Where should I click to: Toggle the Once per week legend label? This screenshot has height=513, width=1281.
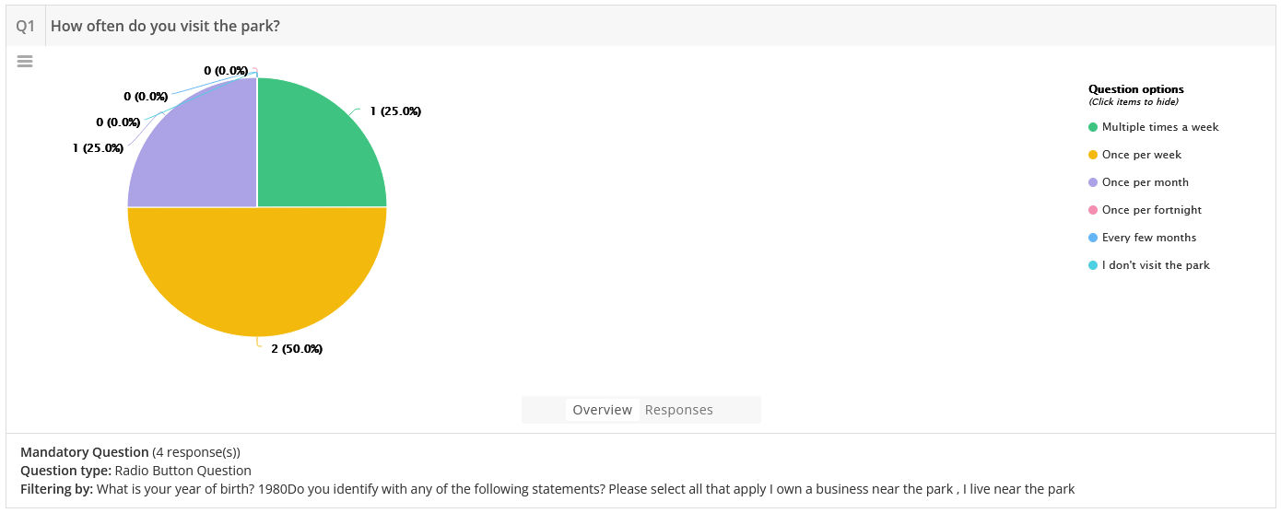[1142, 155]
